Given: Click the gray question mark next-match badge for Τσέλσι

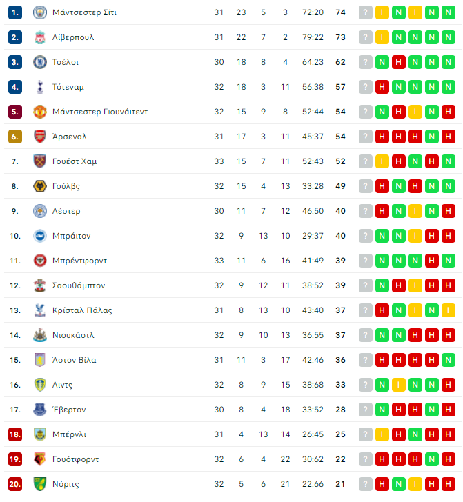Looking at the screenshot, I should tap(365, 62).
